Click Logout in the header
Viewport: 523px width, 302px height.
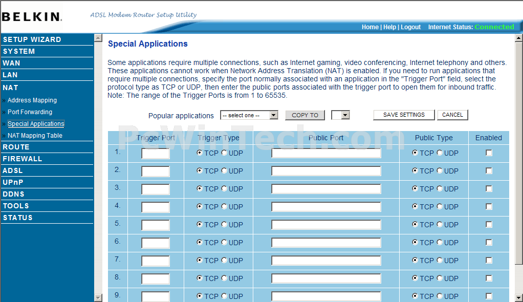[x=410, y=27]
